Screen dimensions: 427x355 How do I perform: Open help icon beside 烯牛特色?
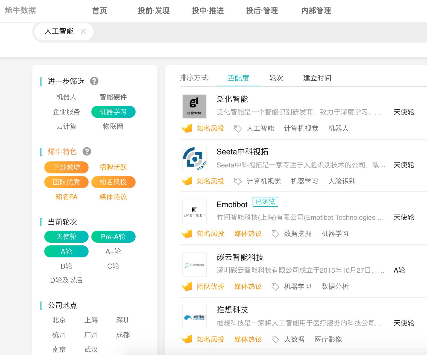87,151
